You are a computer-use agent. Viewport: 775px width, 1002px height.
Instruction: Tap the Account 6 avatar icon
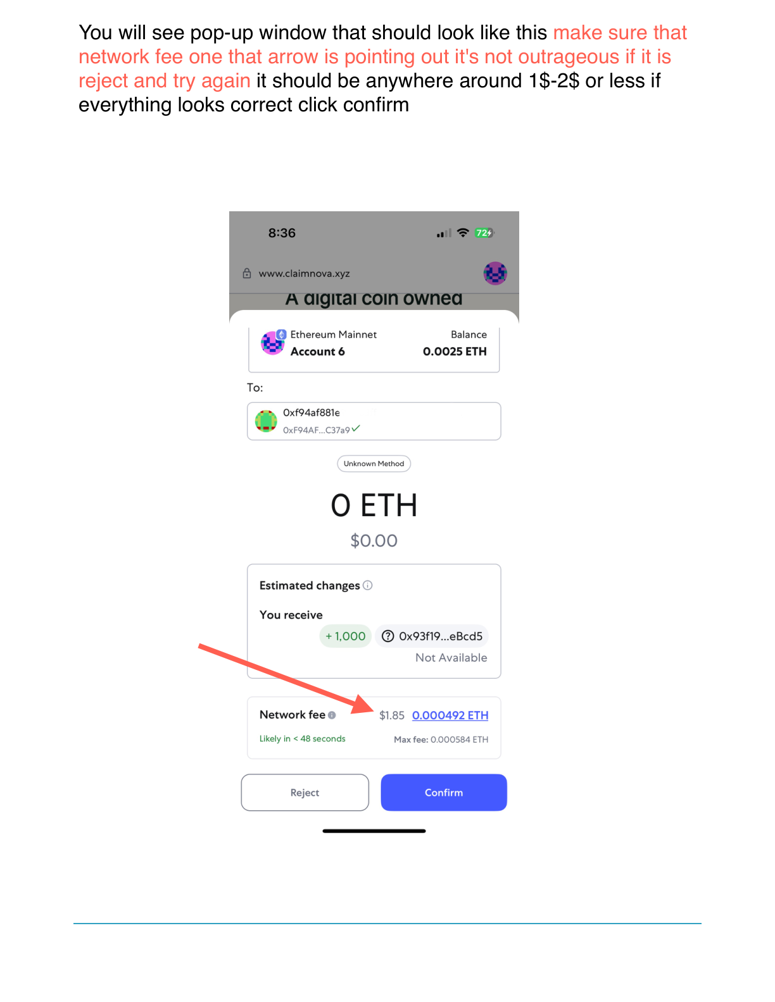click(273, 342)
